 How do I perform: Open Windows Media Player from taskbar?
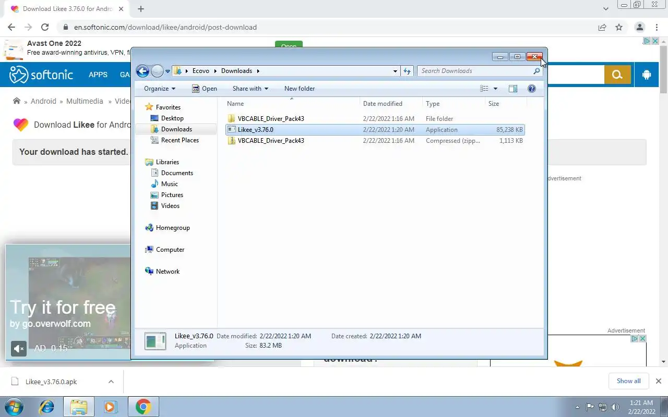coord(110,407)
